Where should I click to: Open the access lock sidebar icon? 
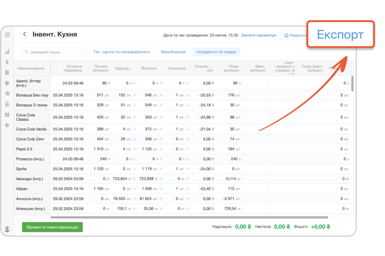click(x=7, y=104)
